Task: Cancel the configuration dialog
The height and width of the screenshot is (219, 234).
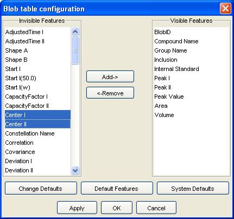Action: point(156,208)
